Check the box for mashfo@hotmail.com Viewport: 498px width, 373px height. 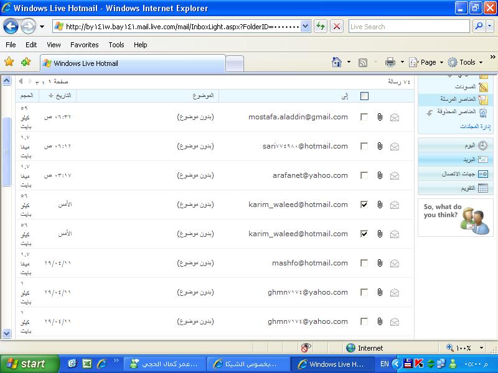[364, 263]
